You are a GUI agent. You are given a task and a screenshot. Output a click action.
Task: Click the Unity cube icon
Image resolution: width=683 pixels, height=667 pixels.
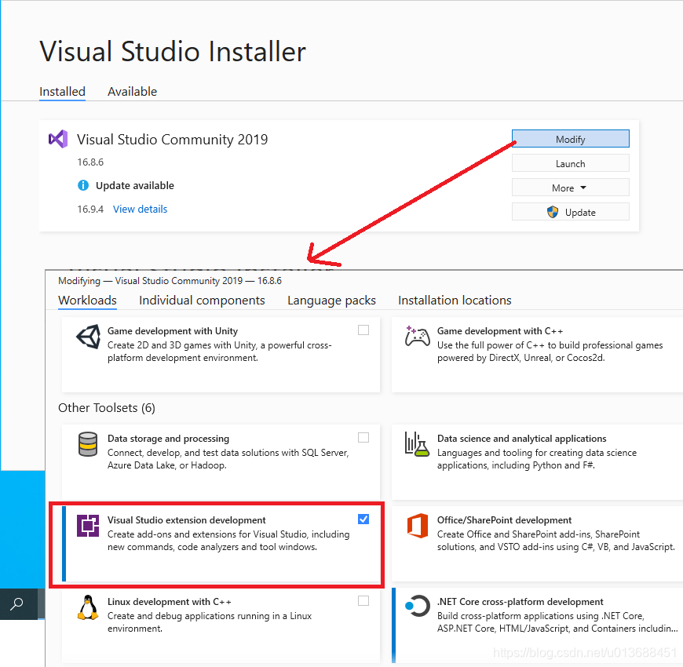pos(89,337)
